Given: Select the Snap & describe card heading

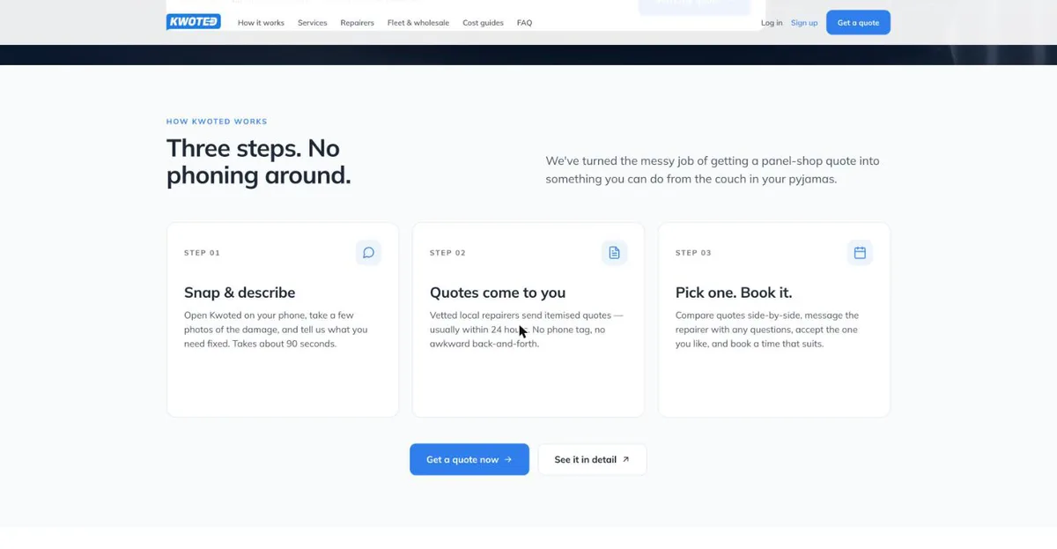Looking at the screenshot, I should tap(240, 293).
